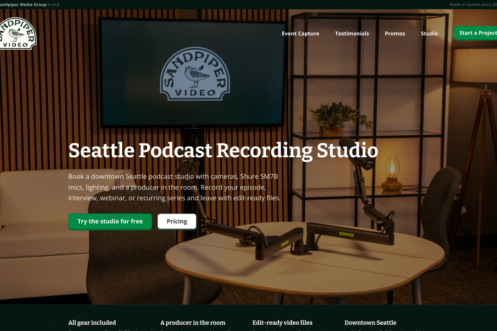Click the Seattle Podcast Recording Studio heading
This screenshot has width=497, height=331.
point(223,150)
